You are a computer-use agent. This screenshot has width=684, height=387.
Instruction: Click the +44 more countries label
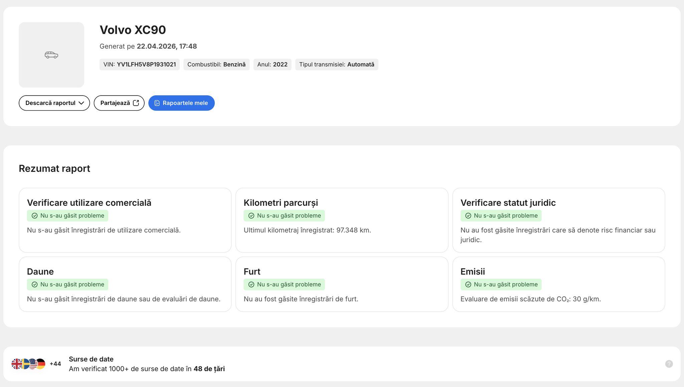tap(55, 364)
